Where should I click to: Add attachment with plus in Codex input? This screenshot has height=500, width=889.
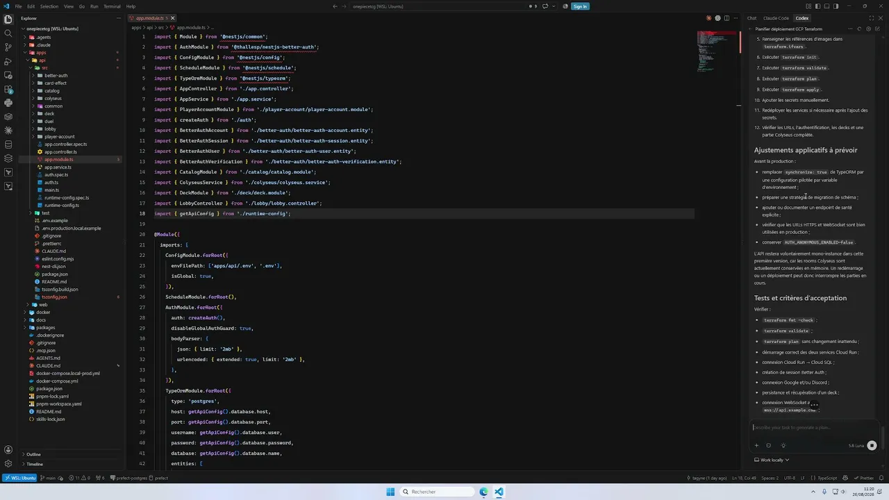pyautogui.click(x=756, y=446)
